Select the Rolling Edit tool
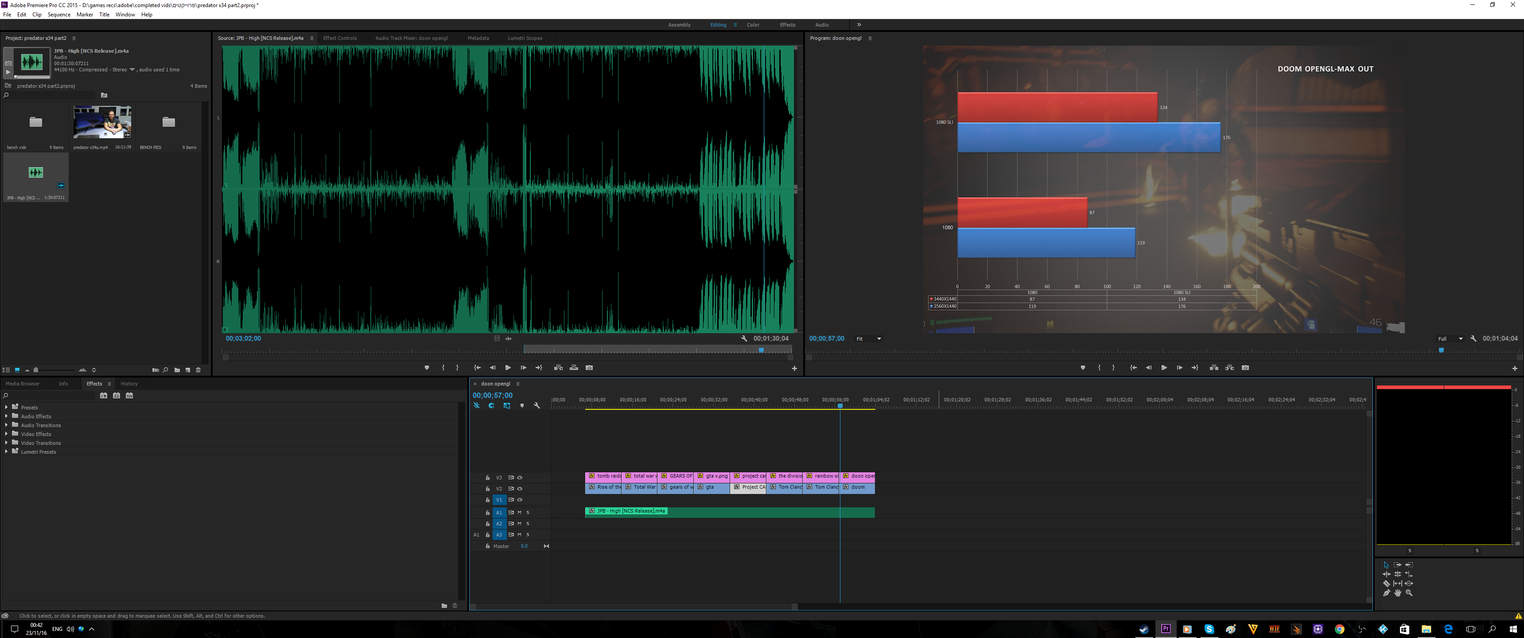This screenshot has width=1524, height=638. [1397, 574]
